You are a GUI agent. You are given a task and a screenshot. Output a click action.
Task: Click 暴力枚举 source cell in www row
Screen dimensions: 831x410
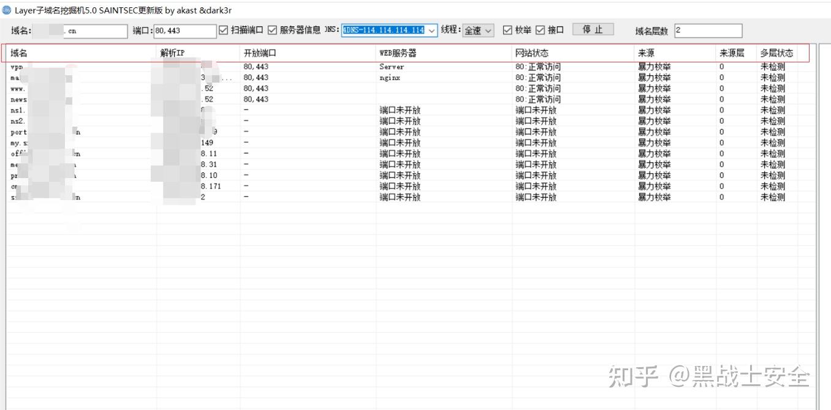tap(655, 89)
